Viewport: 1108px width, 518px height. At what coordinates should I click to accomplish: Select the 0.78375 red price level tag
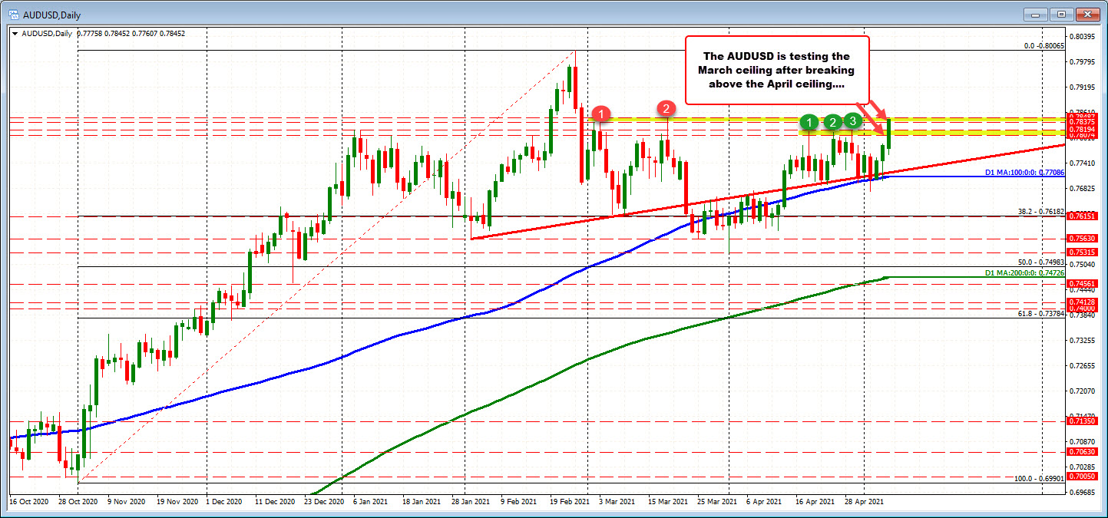pyautogui.click(x=1083, y=122)
